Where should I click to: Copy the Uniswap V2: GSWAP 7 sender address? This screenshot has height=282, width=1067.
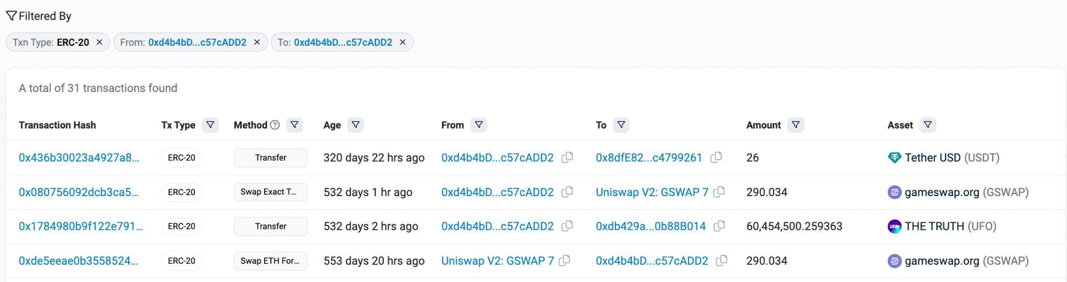pos(564,261)
